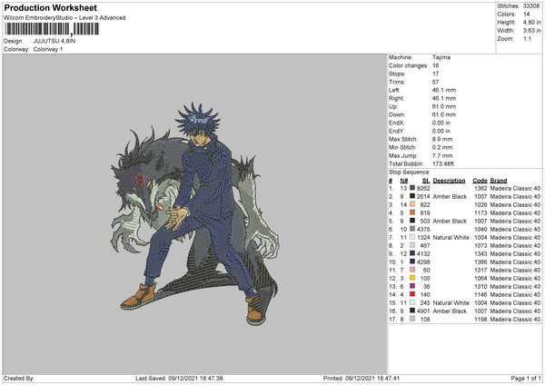The height and width of the screenshot is (385, 545).
Task: Click the 'N#' column header
Action: (404, 181)
